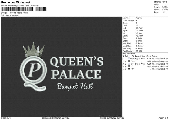The image size is (169, 120).
Task: Click the Left value '73.7 mm'
Action: (140, 28)
